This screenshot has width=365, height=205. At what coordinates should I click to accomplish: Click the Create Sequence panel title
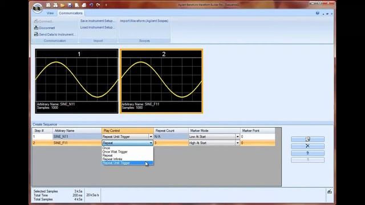click(x=44, y=124)
